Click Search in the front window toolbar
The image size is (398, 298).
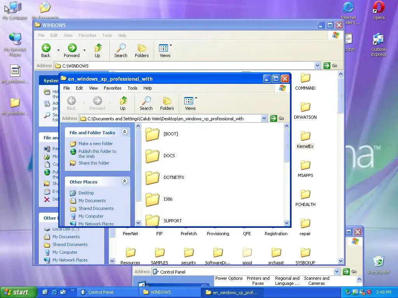146,103
